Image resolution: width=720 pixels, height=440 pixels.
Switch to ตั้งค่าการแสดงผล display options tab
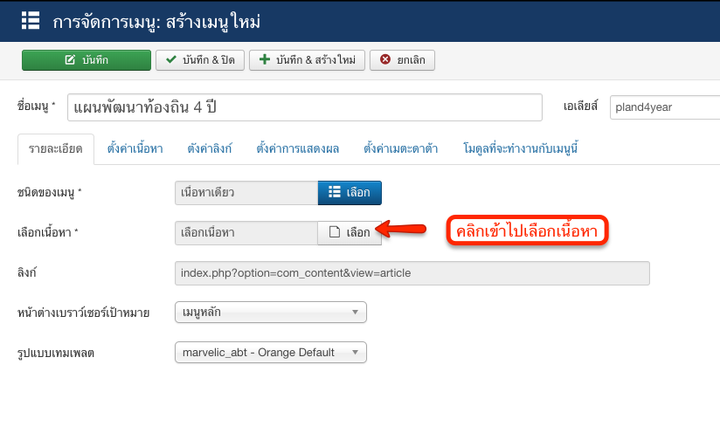(298, 148)
